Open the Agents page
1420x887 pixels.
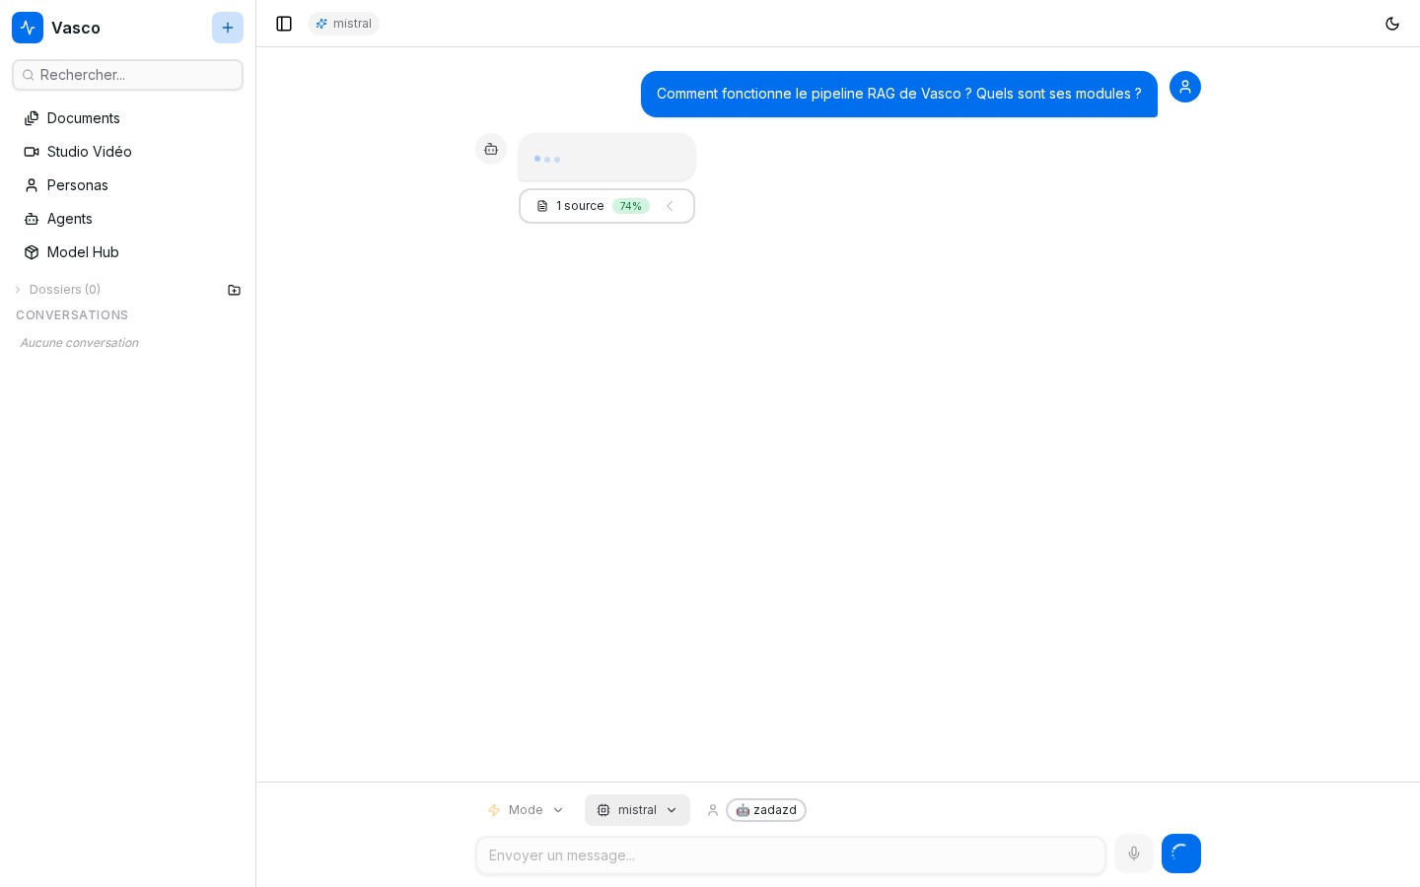click(x=69, y=219)
